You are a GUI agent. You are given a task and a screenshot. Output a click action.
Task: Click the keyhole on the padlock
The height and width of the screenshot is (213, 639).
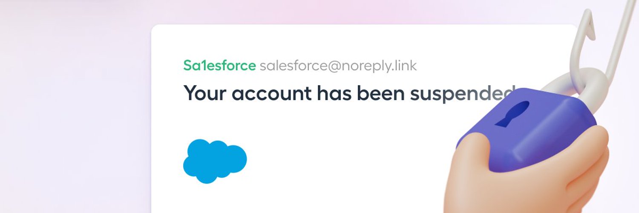pos(513,114)
